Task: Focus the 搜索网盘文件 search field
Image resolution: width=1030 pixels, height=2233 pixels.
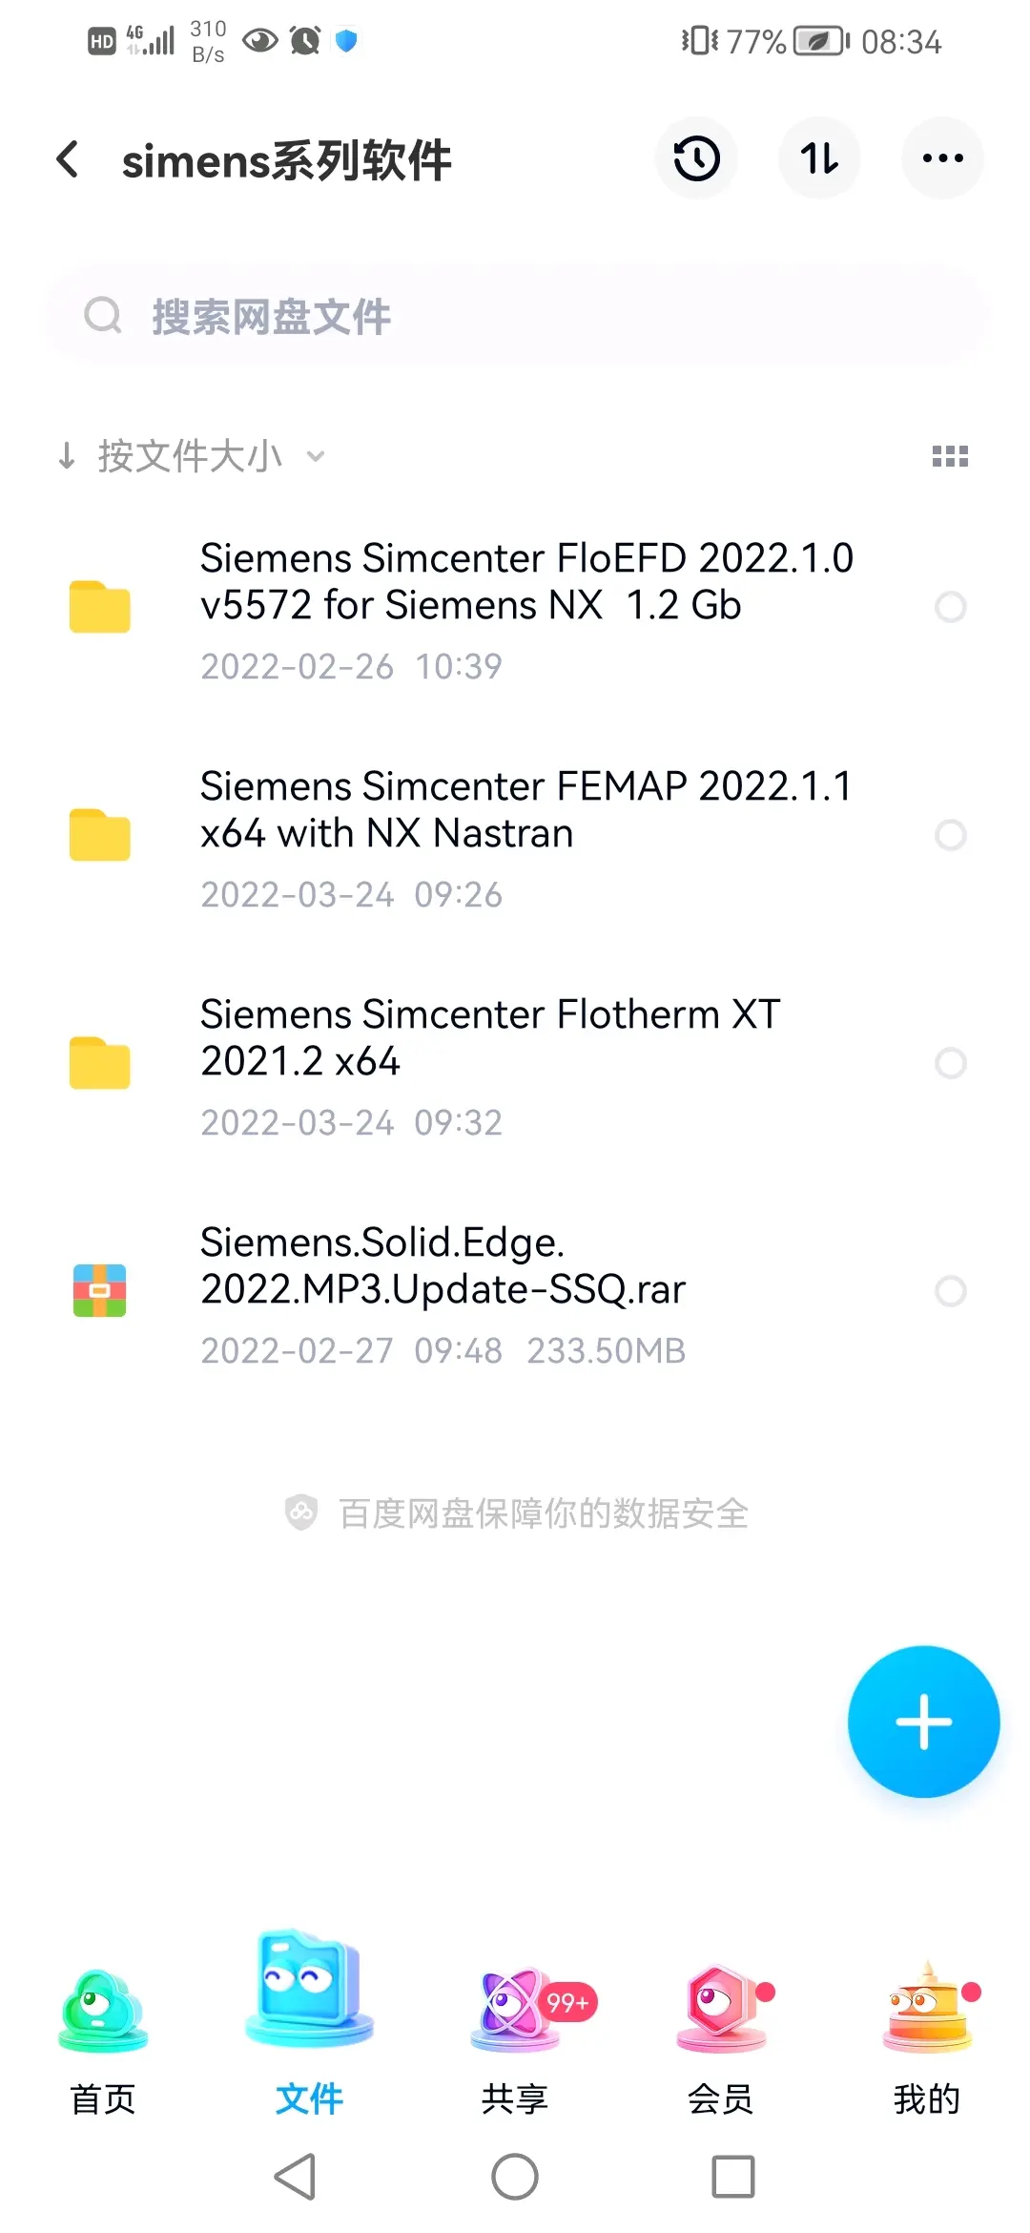Action: (x=515, y=316)
